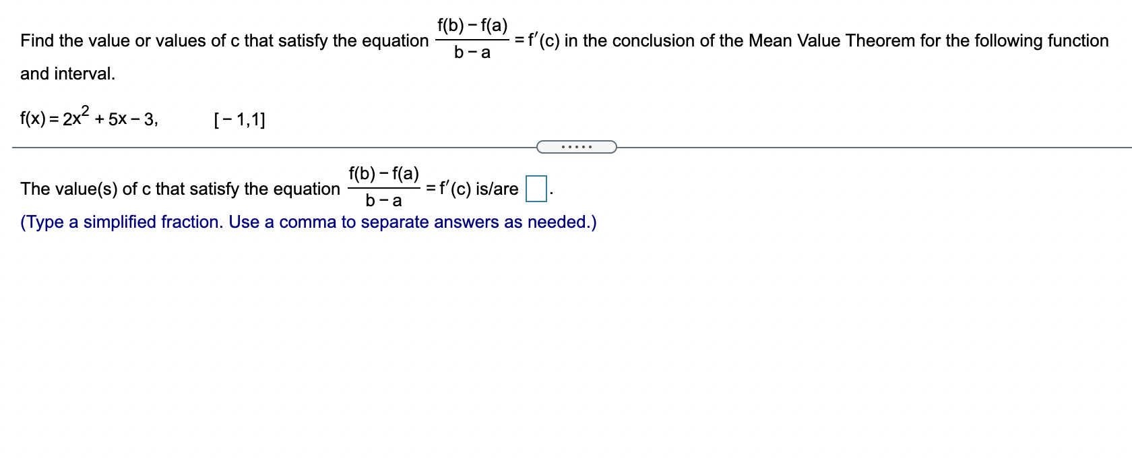Collapse the answer area using the dotted control
The height and width of the screenshot is (465, 1132).
[x=577, y=146]
